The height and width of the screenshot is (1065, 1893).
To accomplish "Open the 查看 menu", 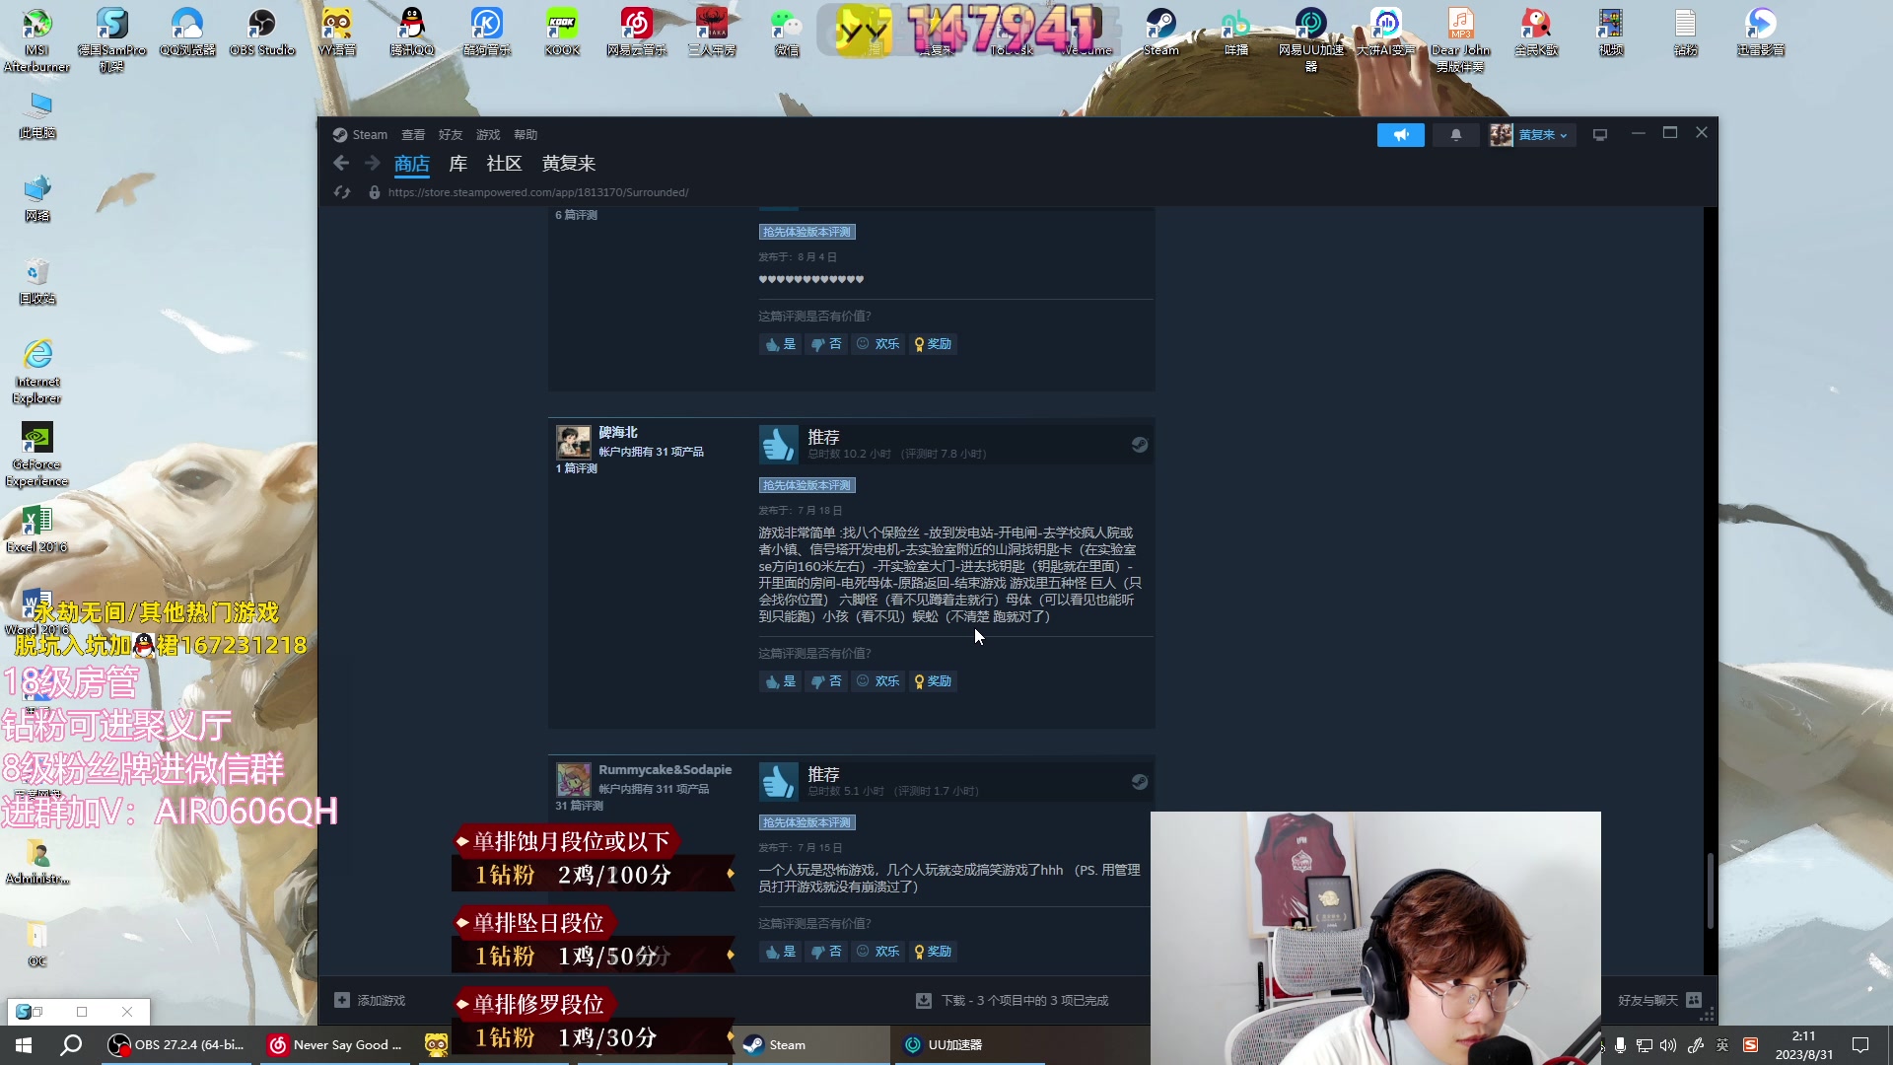I will coord(413,135).
